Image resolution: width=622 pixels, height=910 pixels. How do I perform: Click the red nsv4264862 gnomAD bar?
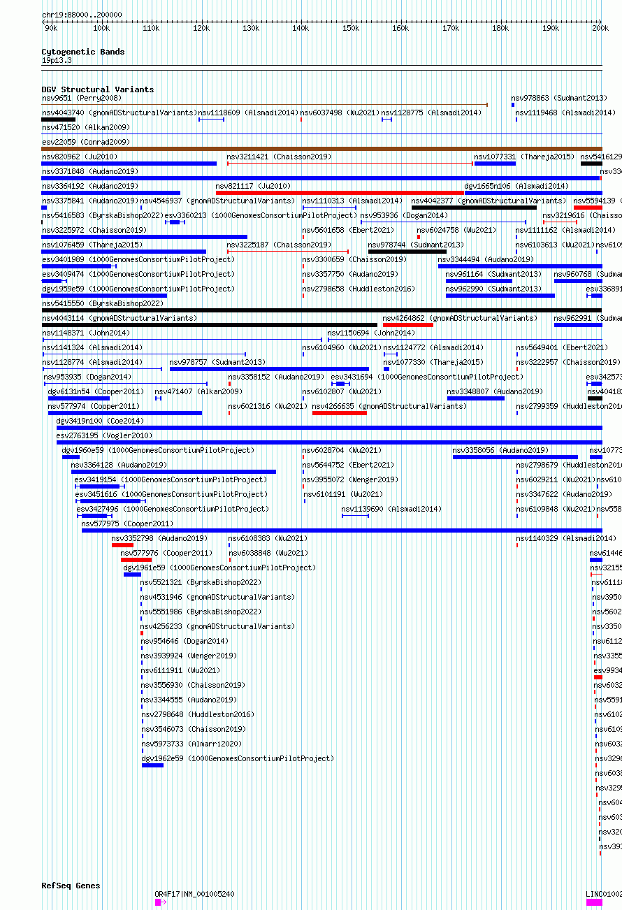[x=408, y=325]
